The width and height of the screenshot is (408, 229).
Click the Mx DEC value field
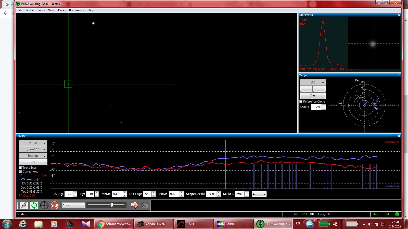tap(240, 194)
